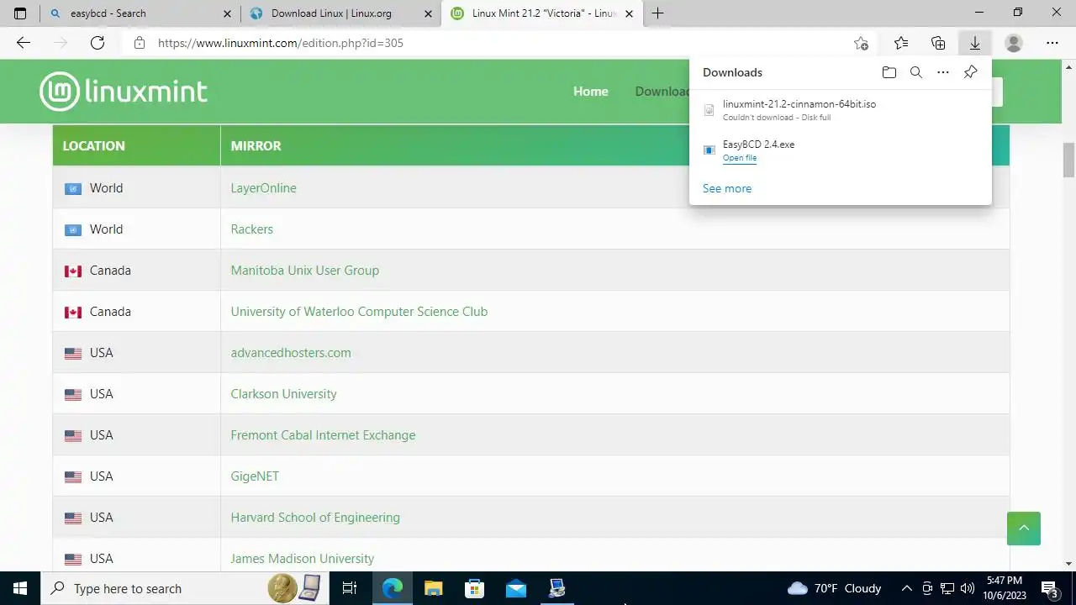Add this page to favorites star icon
This screenshot has width=1076, height=605.
861,43
